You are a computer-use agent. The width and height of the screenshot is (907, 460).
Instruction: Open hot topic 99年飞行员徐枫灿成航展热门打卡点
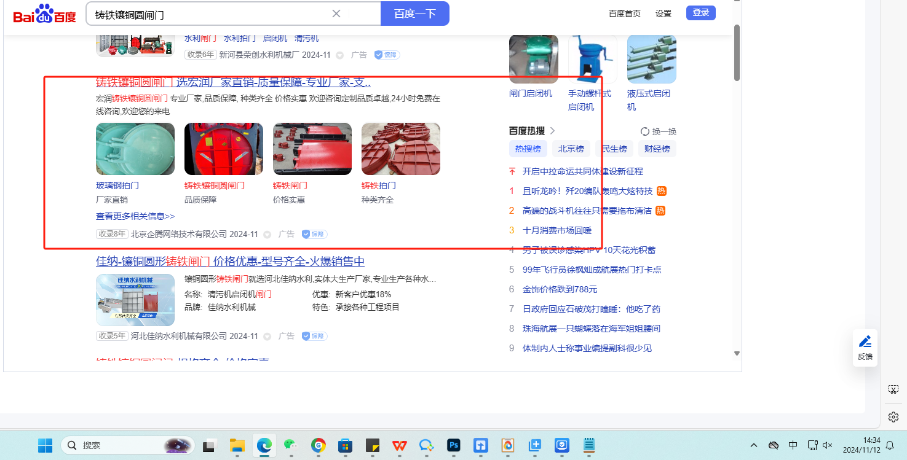point(592,270)
